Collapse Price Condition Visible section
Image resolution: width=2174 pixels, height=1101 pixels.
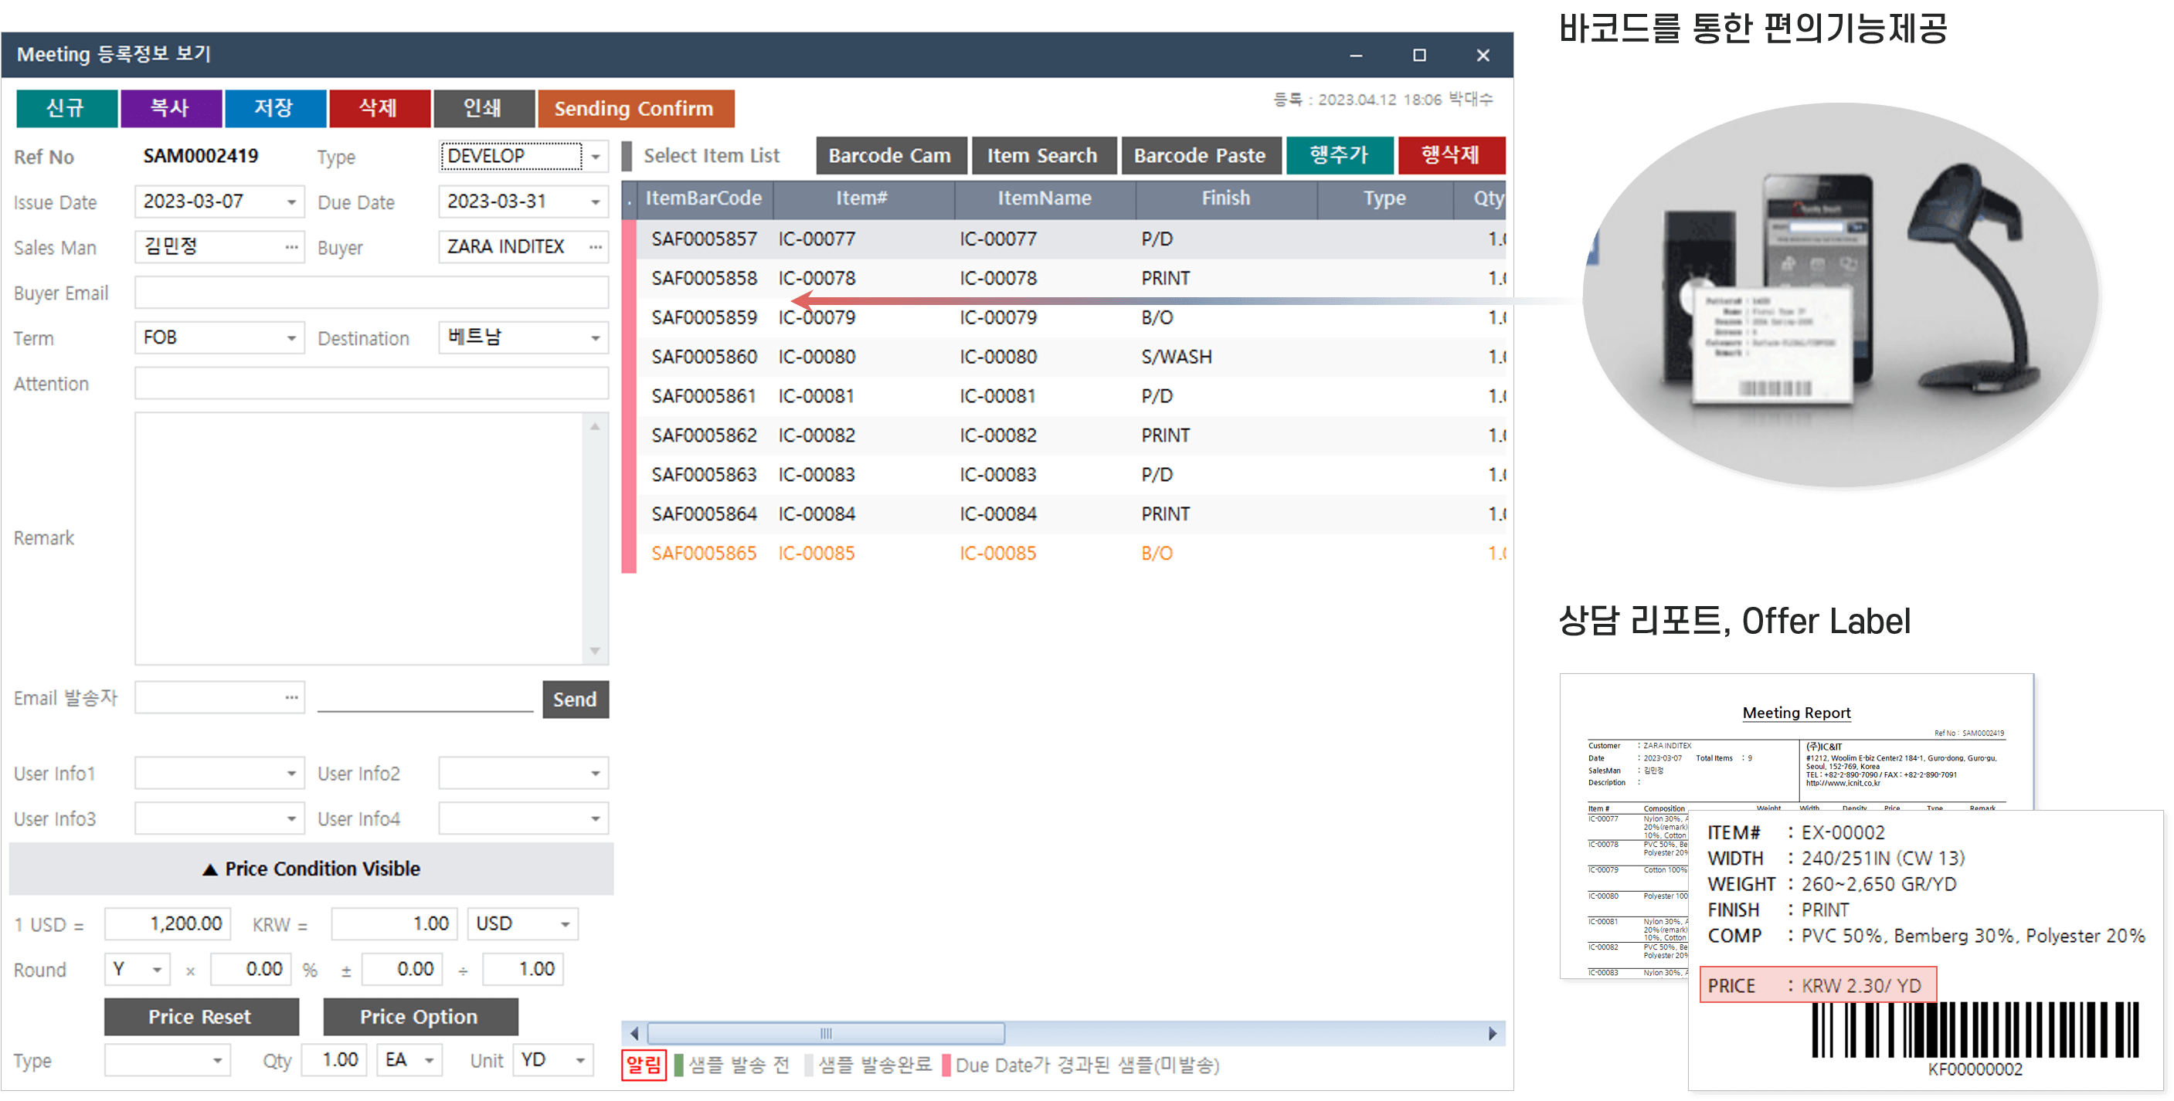pyautogui.click(x=311, y=869)
